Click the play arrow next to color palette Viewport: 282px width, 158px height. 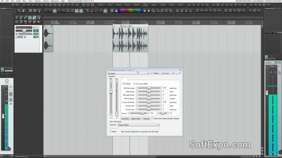pos(149,11)
